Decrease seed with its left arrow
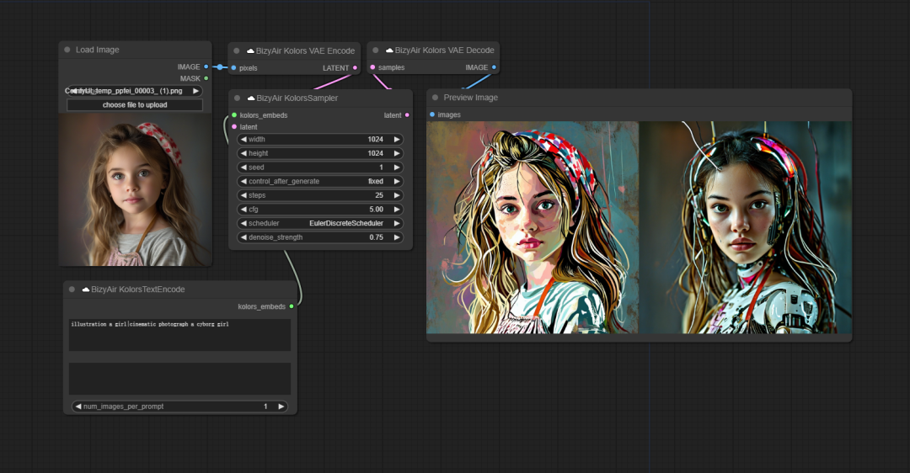The height and width of the screenshot is (473, 910). point(244,167)
